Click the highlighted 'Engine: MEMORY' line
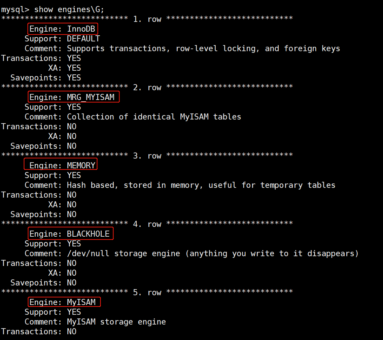The height and width of the screenshot is (340, 383). tap(63, 165)
